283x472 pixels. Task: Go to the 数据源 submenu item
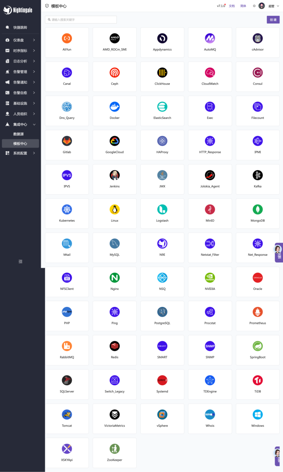(x=19, y=134)
